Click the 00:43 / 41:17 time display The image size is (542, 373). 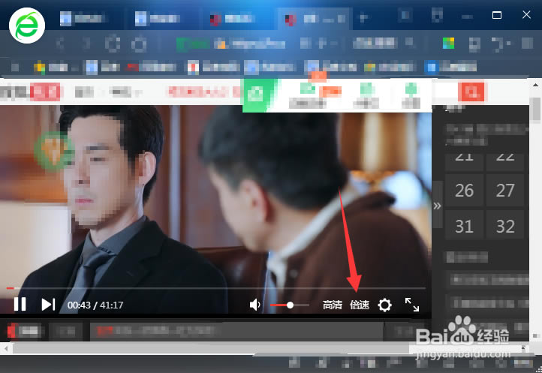95,305
